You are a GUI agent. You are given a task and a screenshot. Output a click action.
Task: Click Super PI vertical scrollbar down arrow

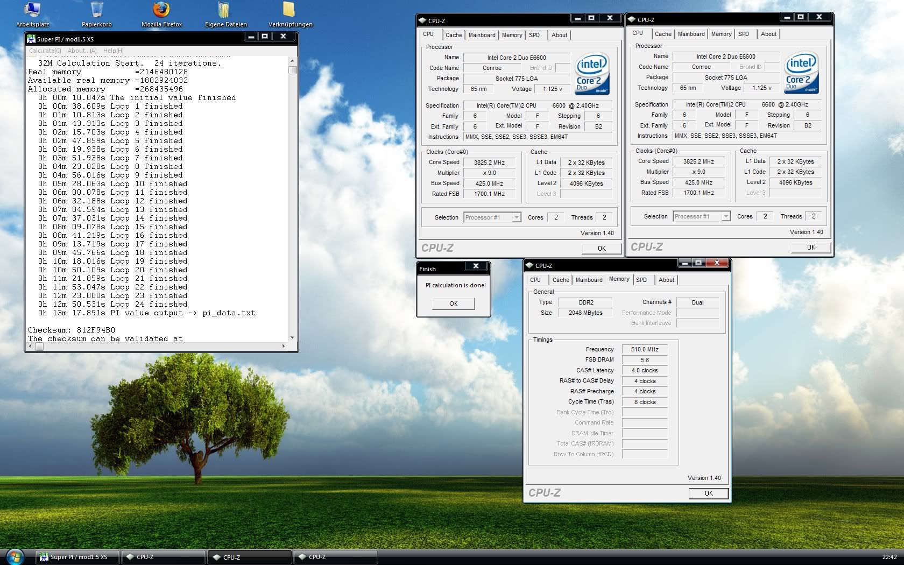tap(293, 338)
